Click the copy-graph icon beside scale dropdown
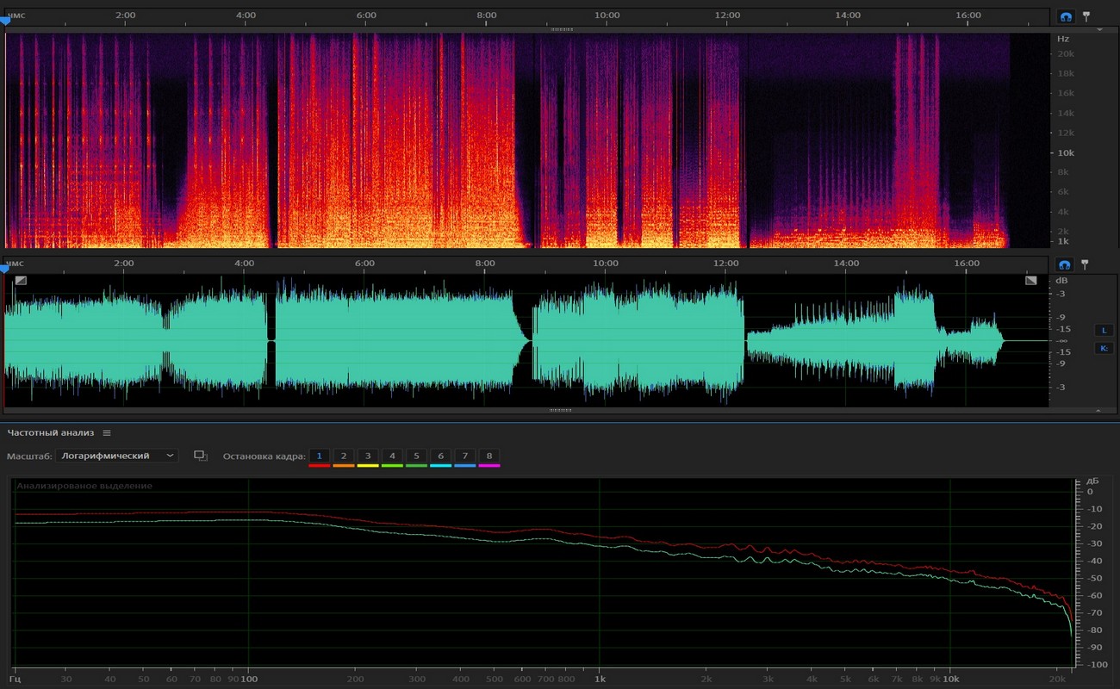This screenshot has height=689, width=1120. 201,456
